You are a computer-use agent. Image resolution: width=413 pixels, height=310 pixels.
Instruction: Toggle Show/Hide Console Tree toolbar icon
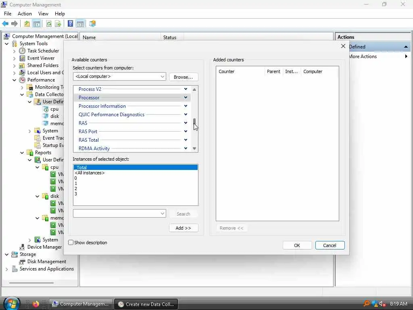click(37, 24)
